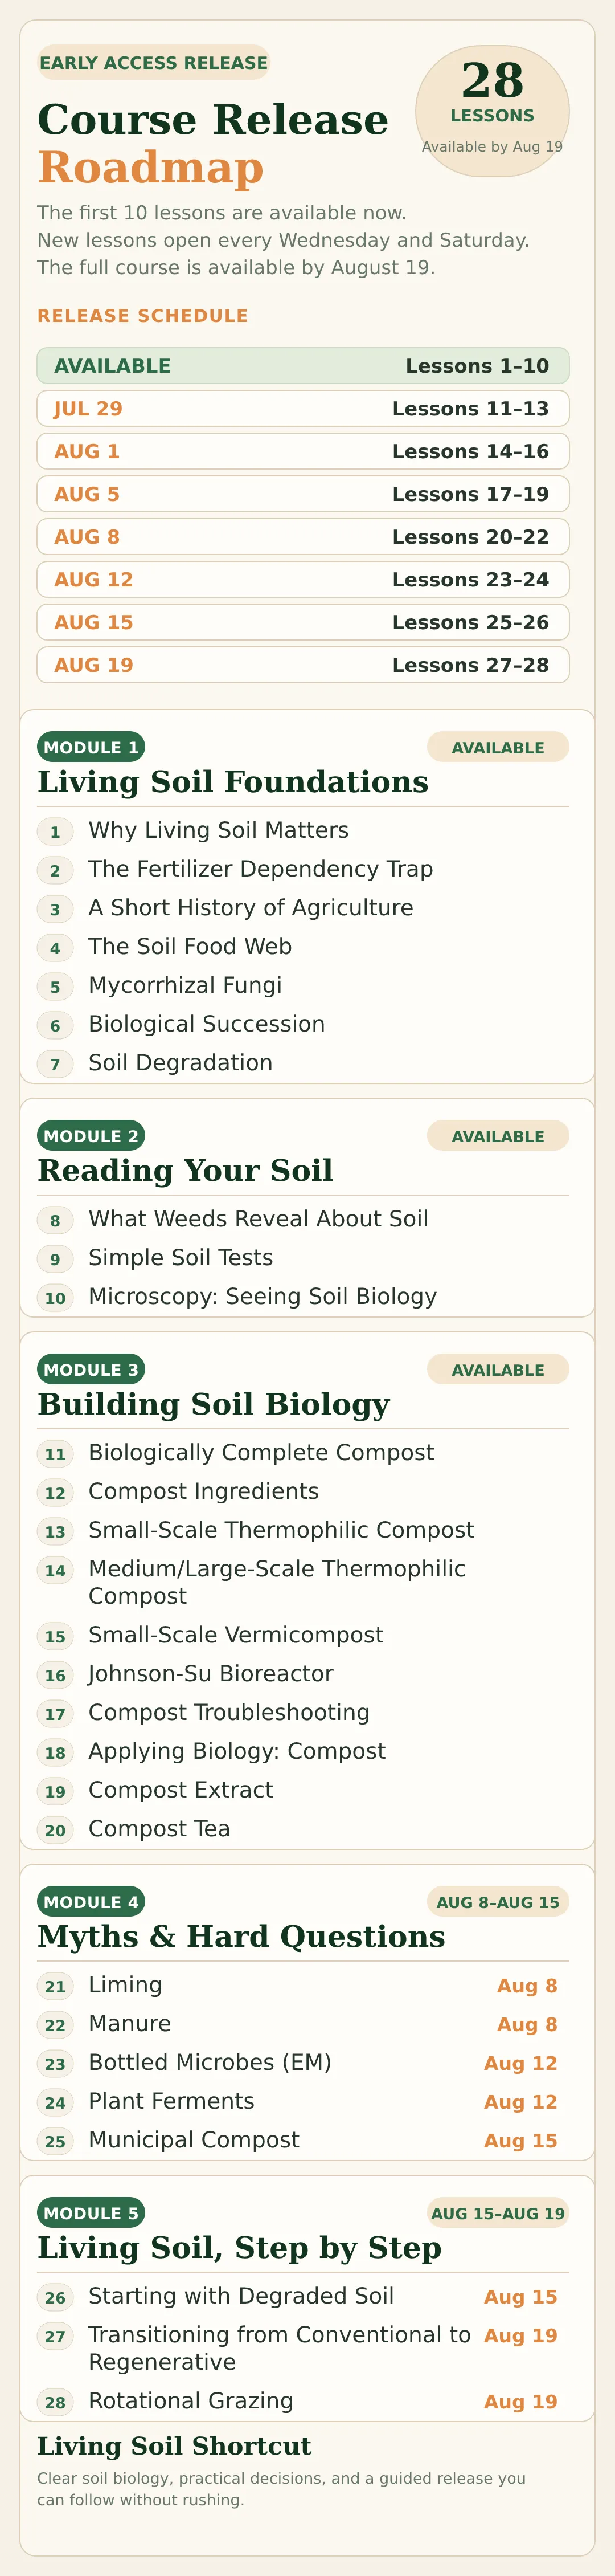
Task: Click lesson number 10 badge
Action: click(55, 1298)
